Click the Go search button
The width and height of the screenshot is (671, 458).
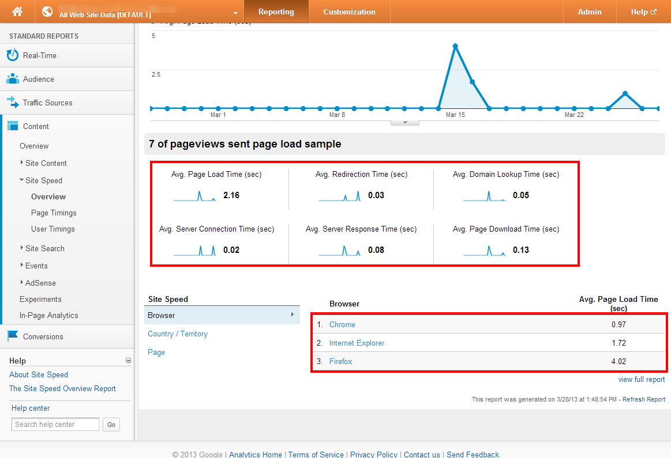click(x=111, y=425)
